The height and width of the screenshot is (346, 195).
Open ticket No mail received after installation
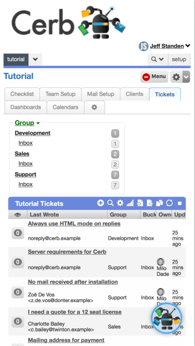click(73, 282)
